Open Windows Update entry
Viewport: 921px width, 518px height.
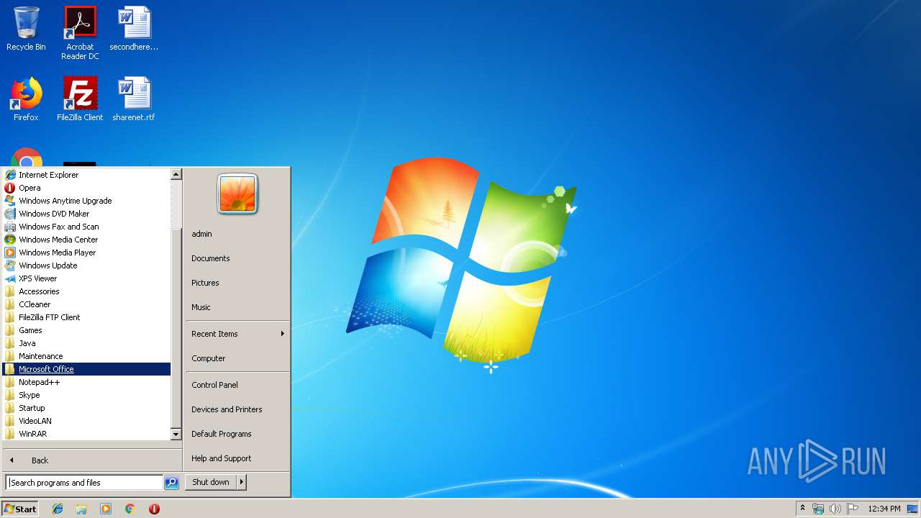point(86,265)
